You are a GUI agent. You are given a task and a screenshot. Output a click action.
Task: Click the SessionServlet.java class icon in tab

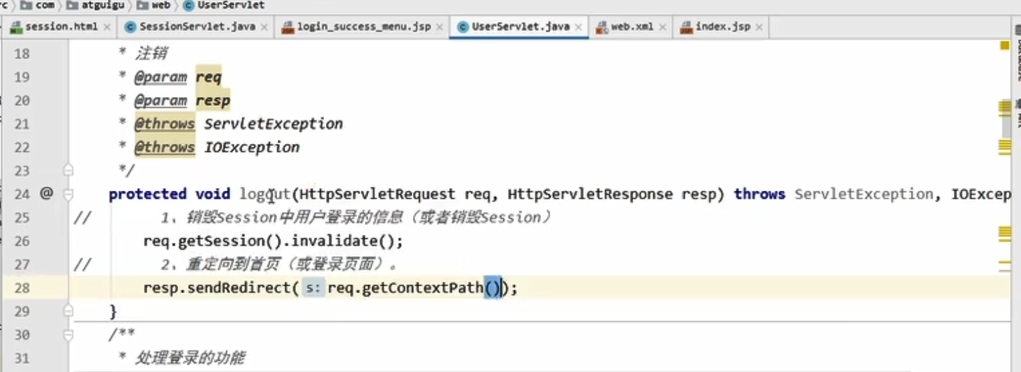(129, 27)
